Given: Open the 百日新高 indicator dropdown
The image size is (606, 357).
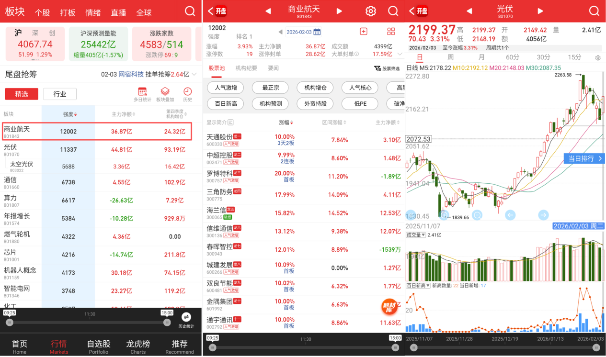Looking at the screenshot, I should click(417, 285).
